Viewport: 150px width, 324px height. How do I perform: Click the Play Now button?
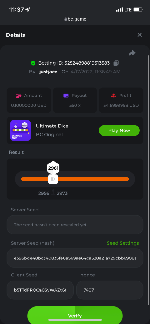(119, 130)
